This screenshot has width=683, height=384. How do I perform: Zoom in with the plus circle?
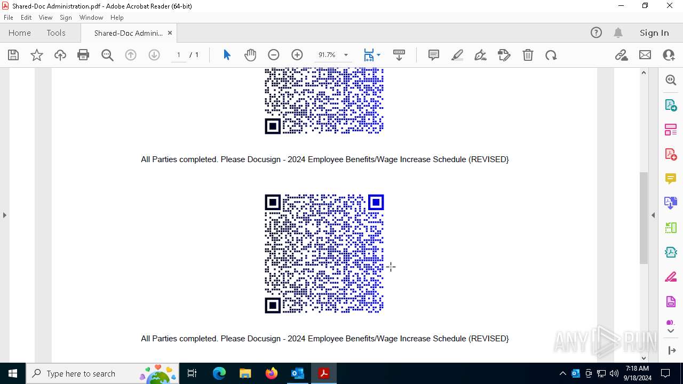[297, 55]
